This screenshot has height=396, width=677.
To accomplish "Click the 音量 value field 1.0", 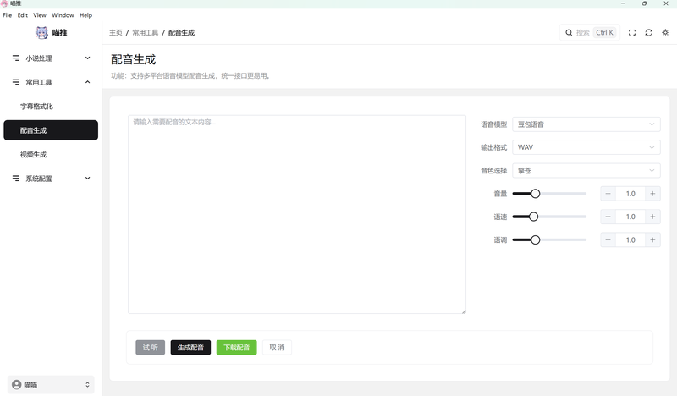I will click(630, 194).
